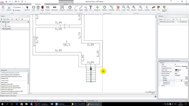Open File Explorer from the taskbar
This screenshot has width=189, height=106.
coord(26,104)
